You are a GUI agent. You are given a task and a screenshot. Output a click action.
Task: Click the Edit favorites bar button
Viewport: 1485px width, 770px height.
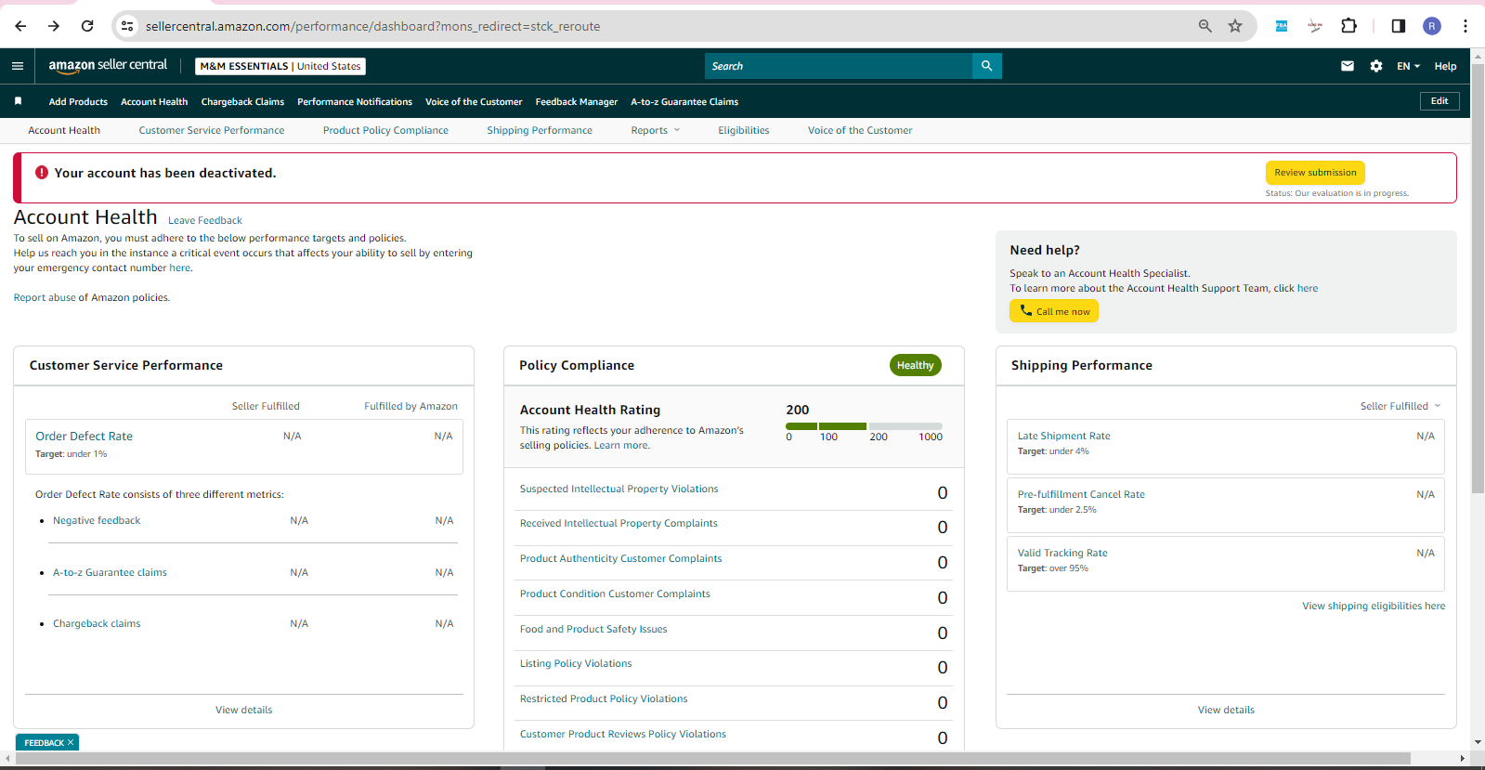pos(1439,101)
